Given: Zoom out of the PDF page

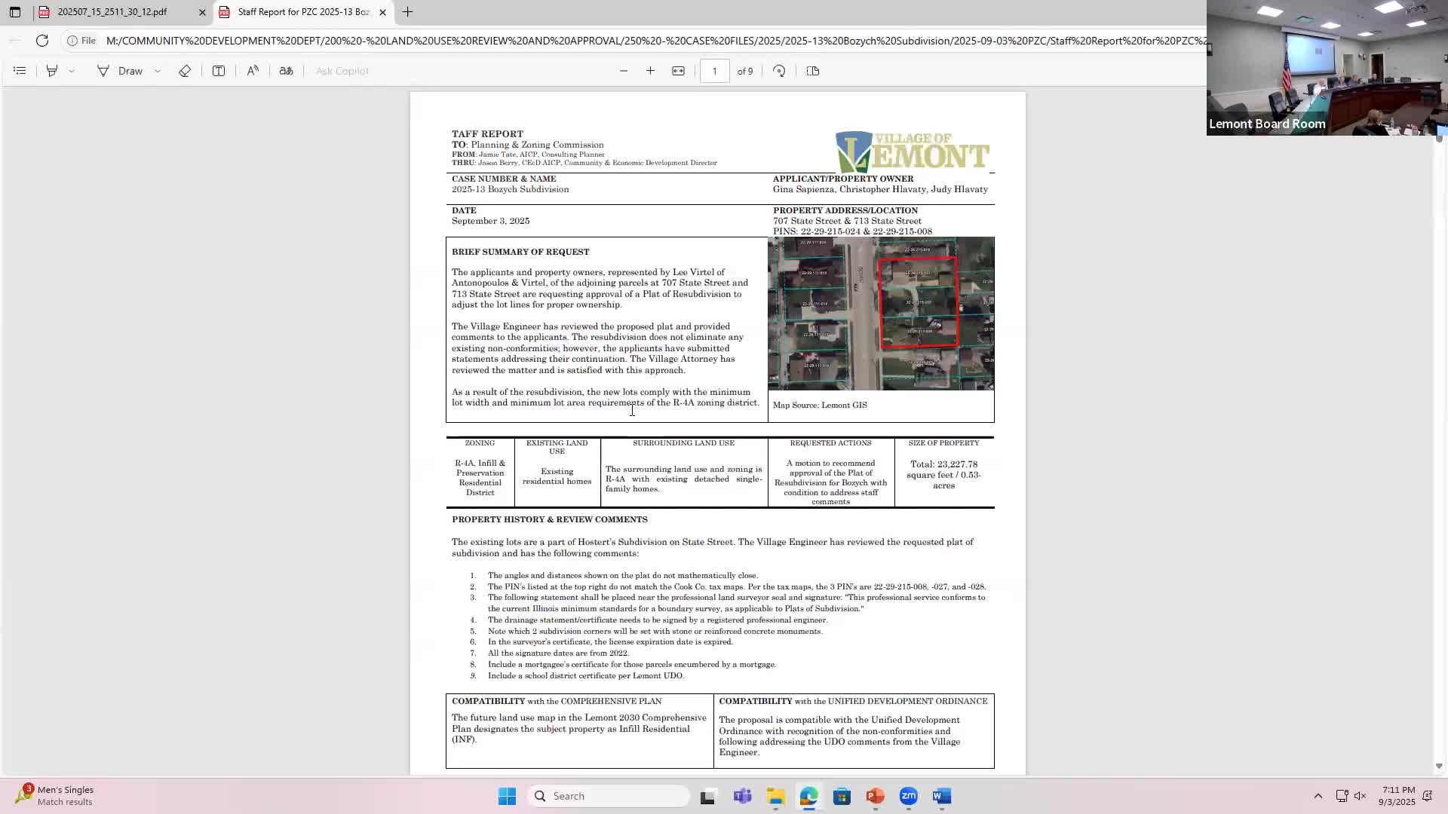Looking at the screenshot, I should 624,71.
